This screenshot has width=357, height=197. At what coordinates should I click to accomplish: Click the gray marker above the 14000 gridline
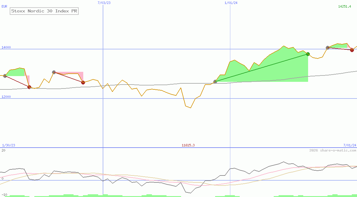point(328,47)
